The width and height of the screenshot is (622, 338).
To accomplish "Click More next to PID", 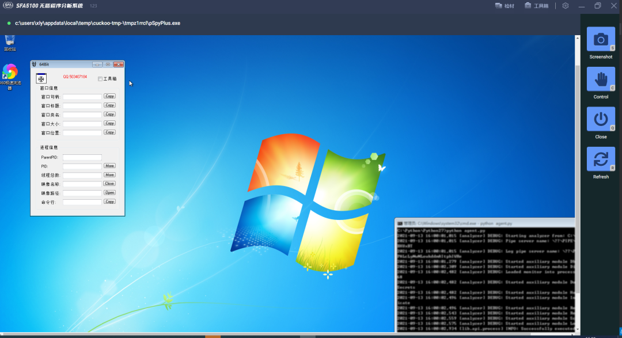I will coord(110,166).
